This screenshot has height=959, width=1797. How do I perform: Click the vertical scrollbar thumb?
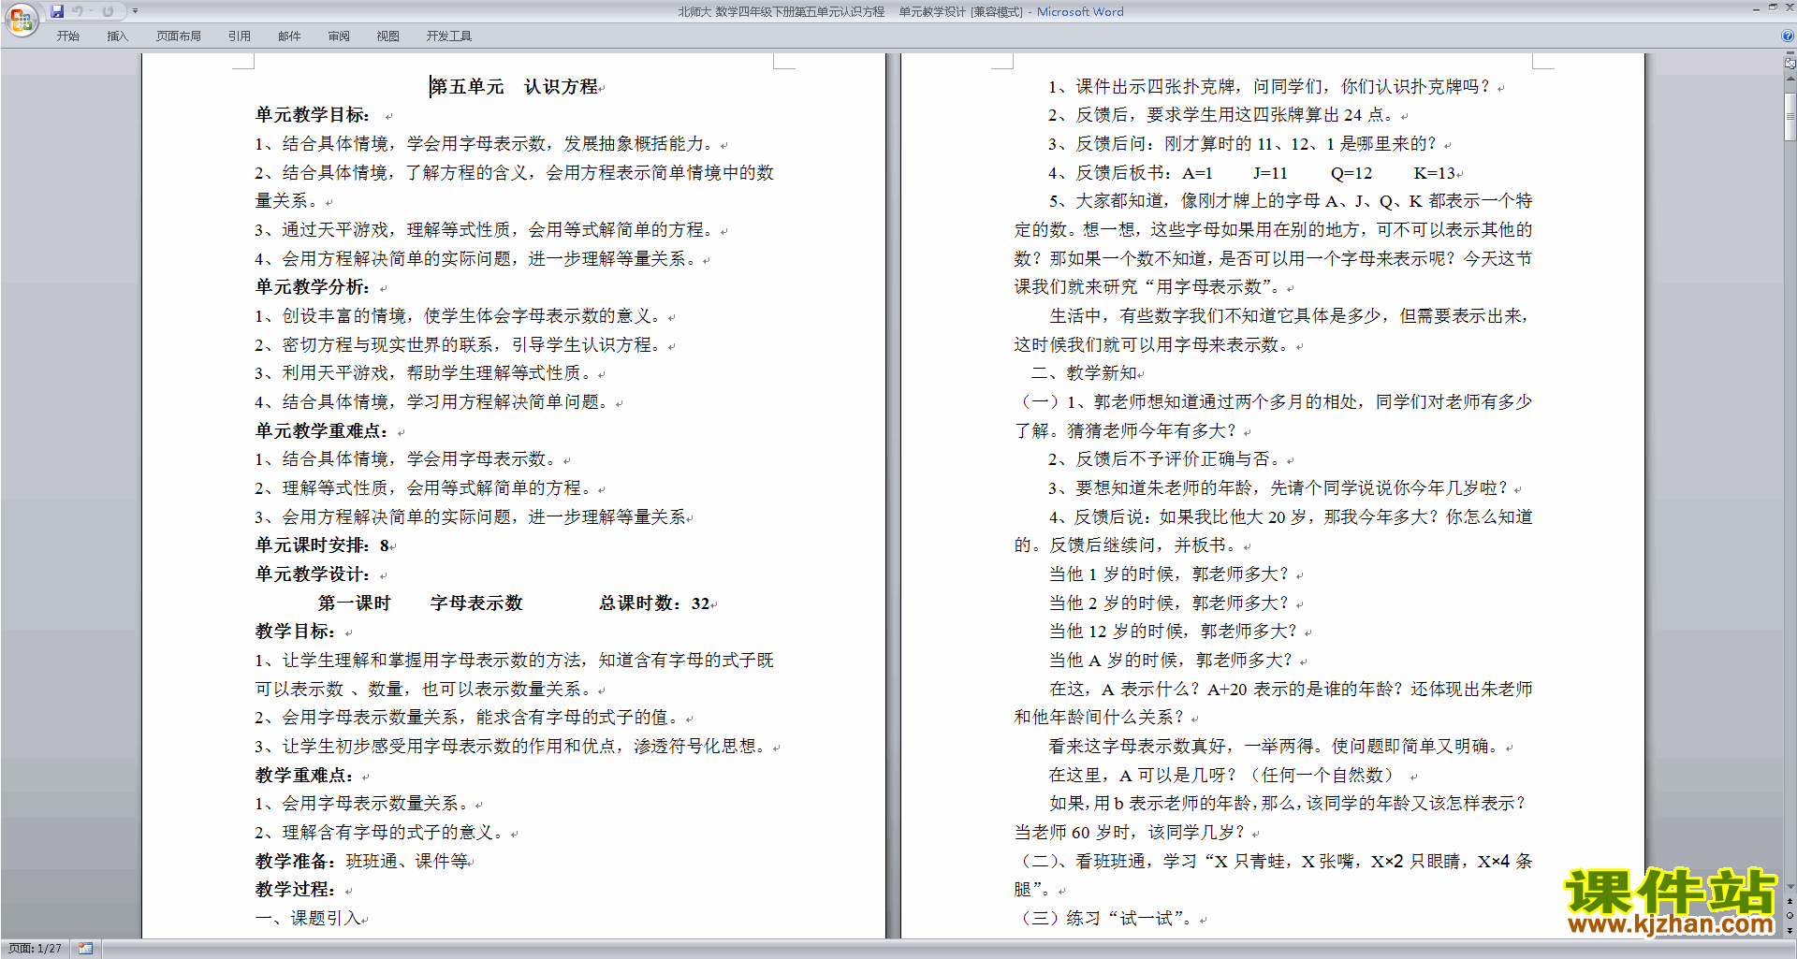tap(1790, 117)
